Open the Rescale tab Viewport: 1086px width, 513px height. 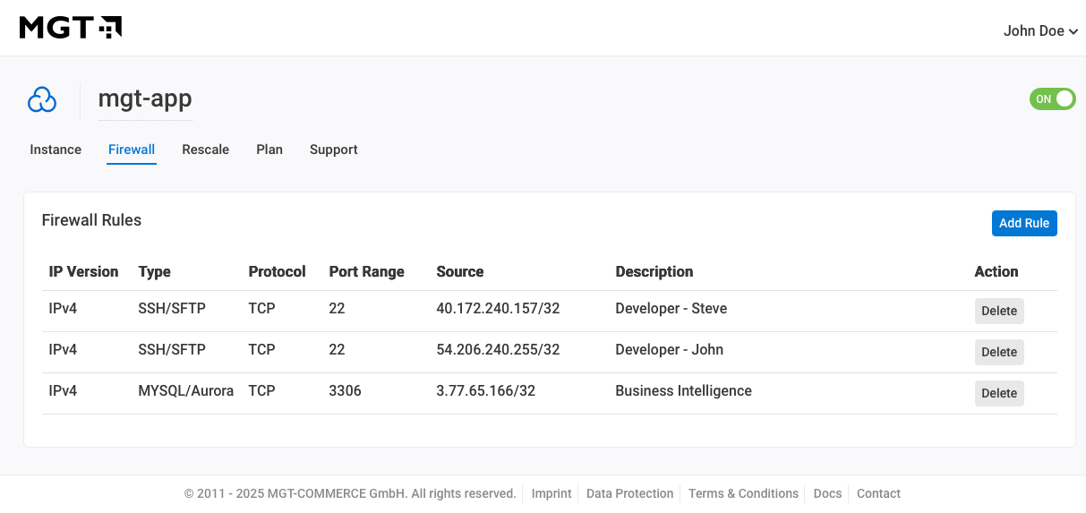(x=206, y=150)
